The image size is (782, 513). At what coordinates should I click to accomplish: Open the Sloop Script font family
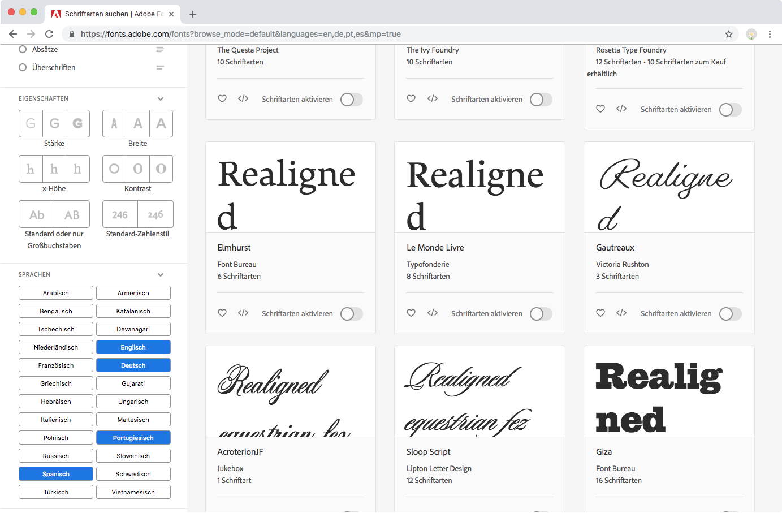(429, 452)
